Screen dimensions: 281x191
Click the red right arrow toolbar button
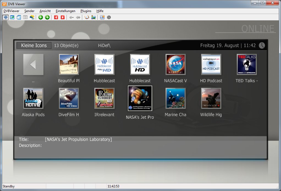click(x=62, y=17)
